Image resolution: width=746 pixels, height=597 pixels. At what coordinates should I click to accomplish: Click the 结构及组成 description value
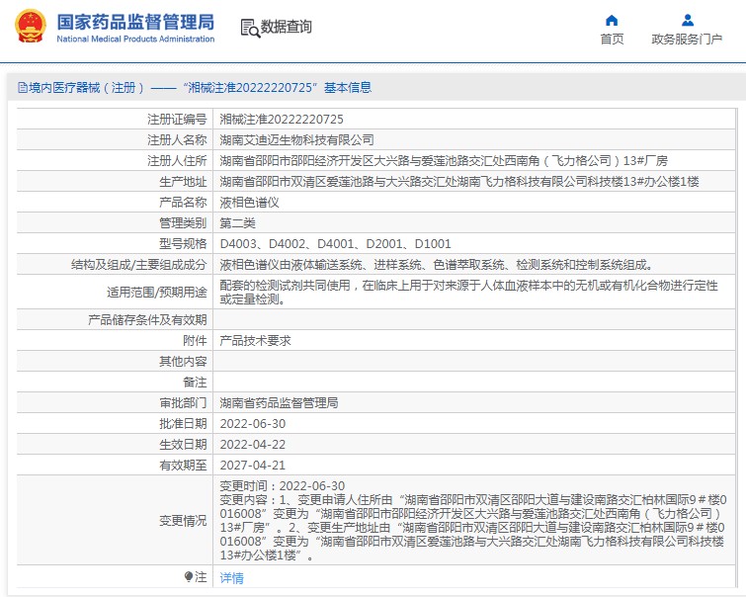tap(437, 265)
